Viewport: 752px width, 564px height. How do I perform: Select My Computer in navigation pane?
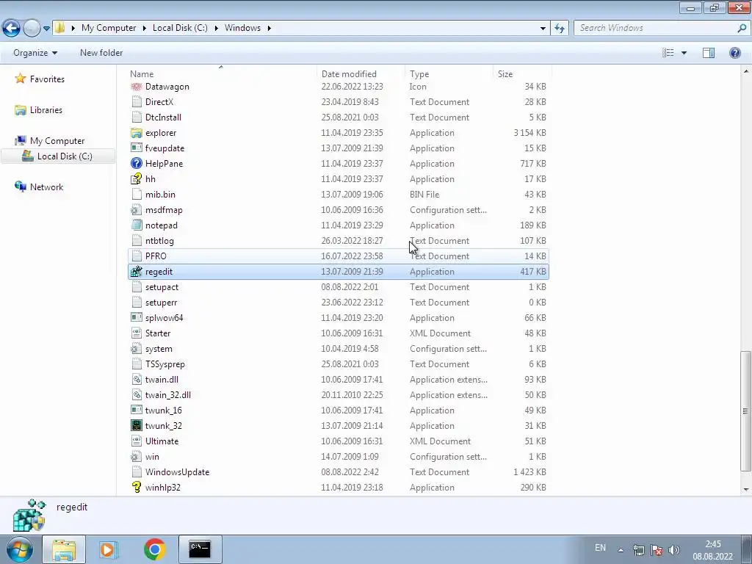point(57,140)
